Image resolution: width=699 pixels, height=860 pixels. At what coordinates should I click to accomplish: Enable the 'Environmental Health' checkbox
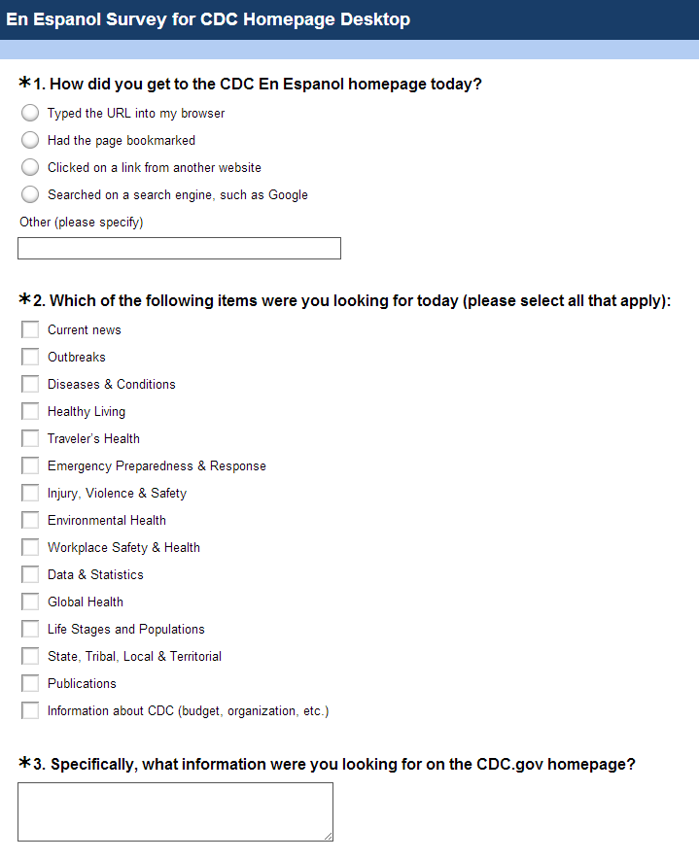30,520
